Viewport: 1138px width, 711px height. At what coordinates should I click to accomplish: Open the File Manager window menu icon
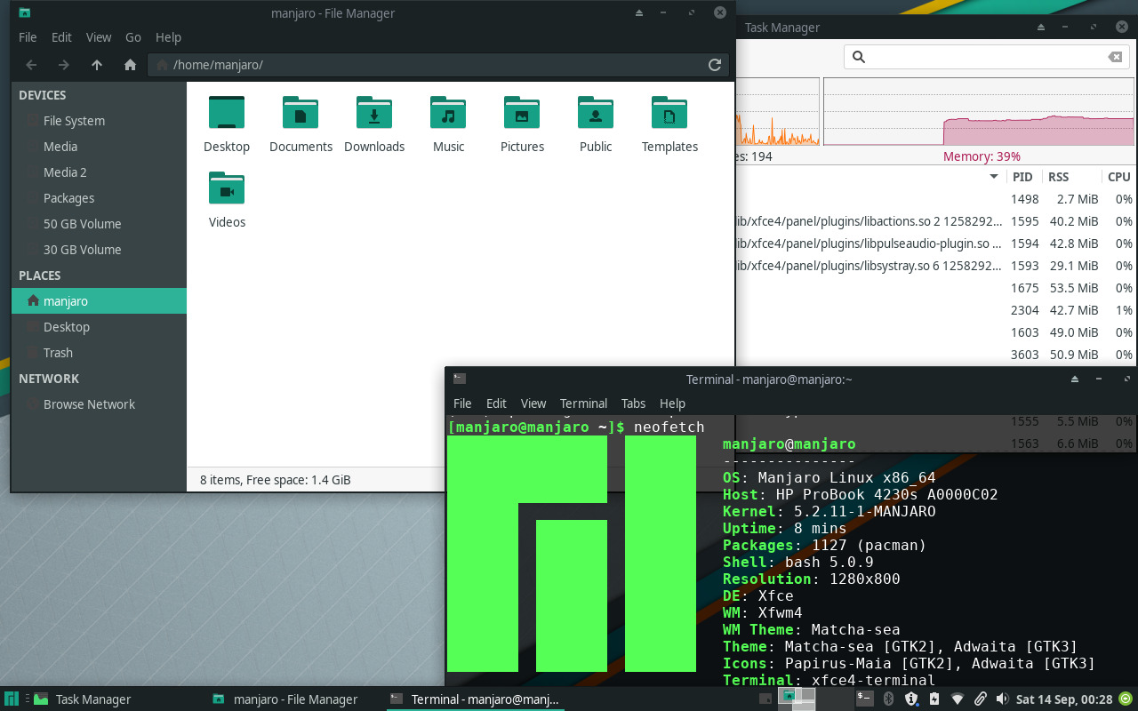(24, 12)
